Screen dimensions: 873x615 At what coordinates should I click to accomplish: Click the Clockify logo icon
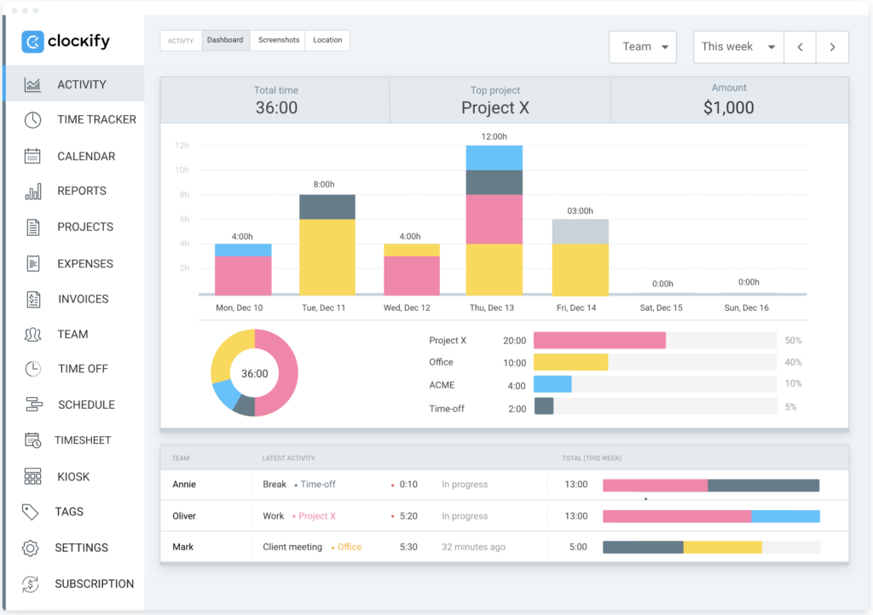point(32,42)
